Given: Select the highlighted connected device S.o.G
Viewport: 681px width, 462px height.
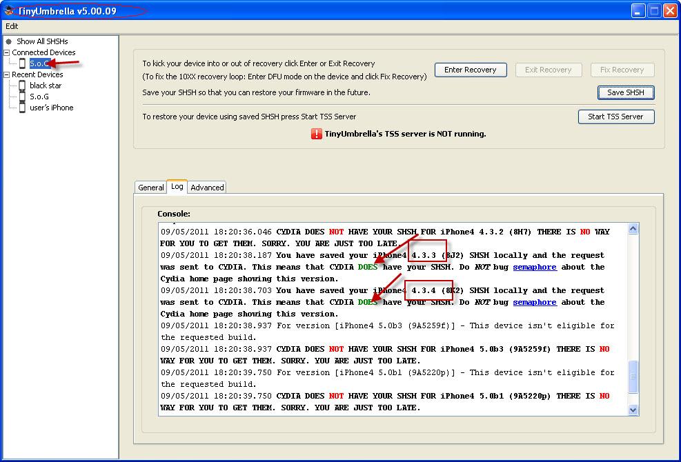Looking at the screenshot, I should coord(40,63).
